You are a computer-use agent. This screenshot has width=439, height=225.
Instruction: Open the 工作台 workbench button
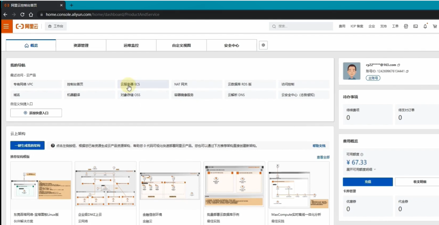56,26
